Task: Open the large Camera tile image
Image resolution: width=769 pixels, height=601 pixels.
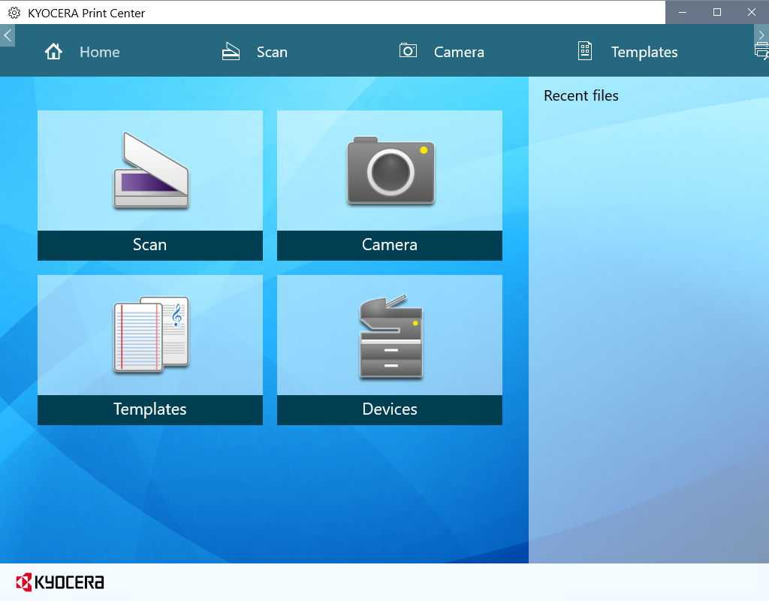Action: [391, 171]
